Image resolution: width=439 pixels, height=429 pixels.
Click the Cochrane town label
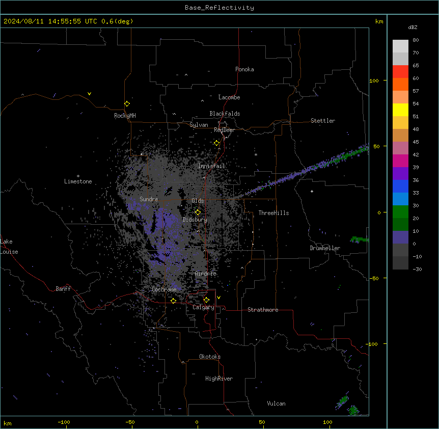(164, 289)
